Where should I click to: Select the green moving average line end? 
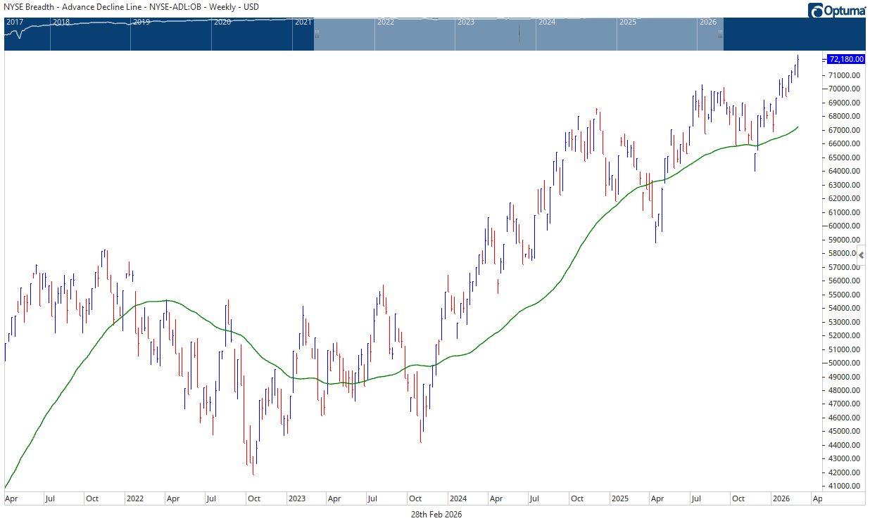click(x=797, y=127)
